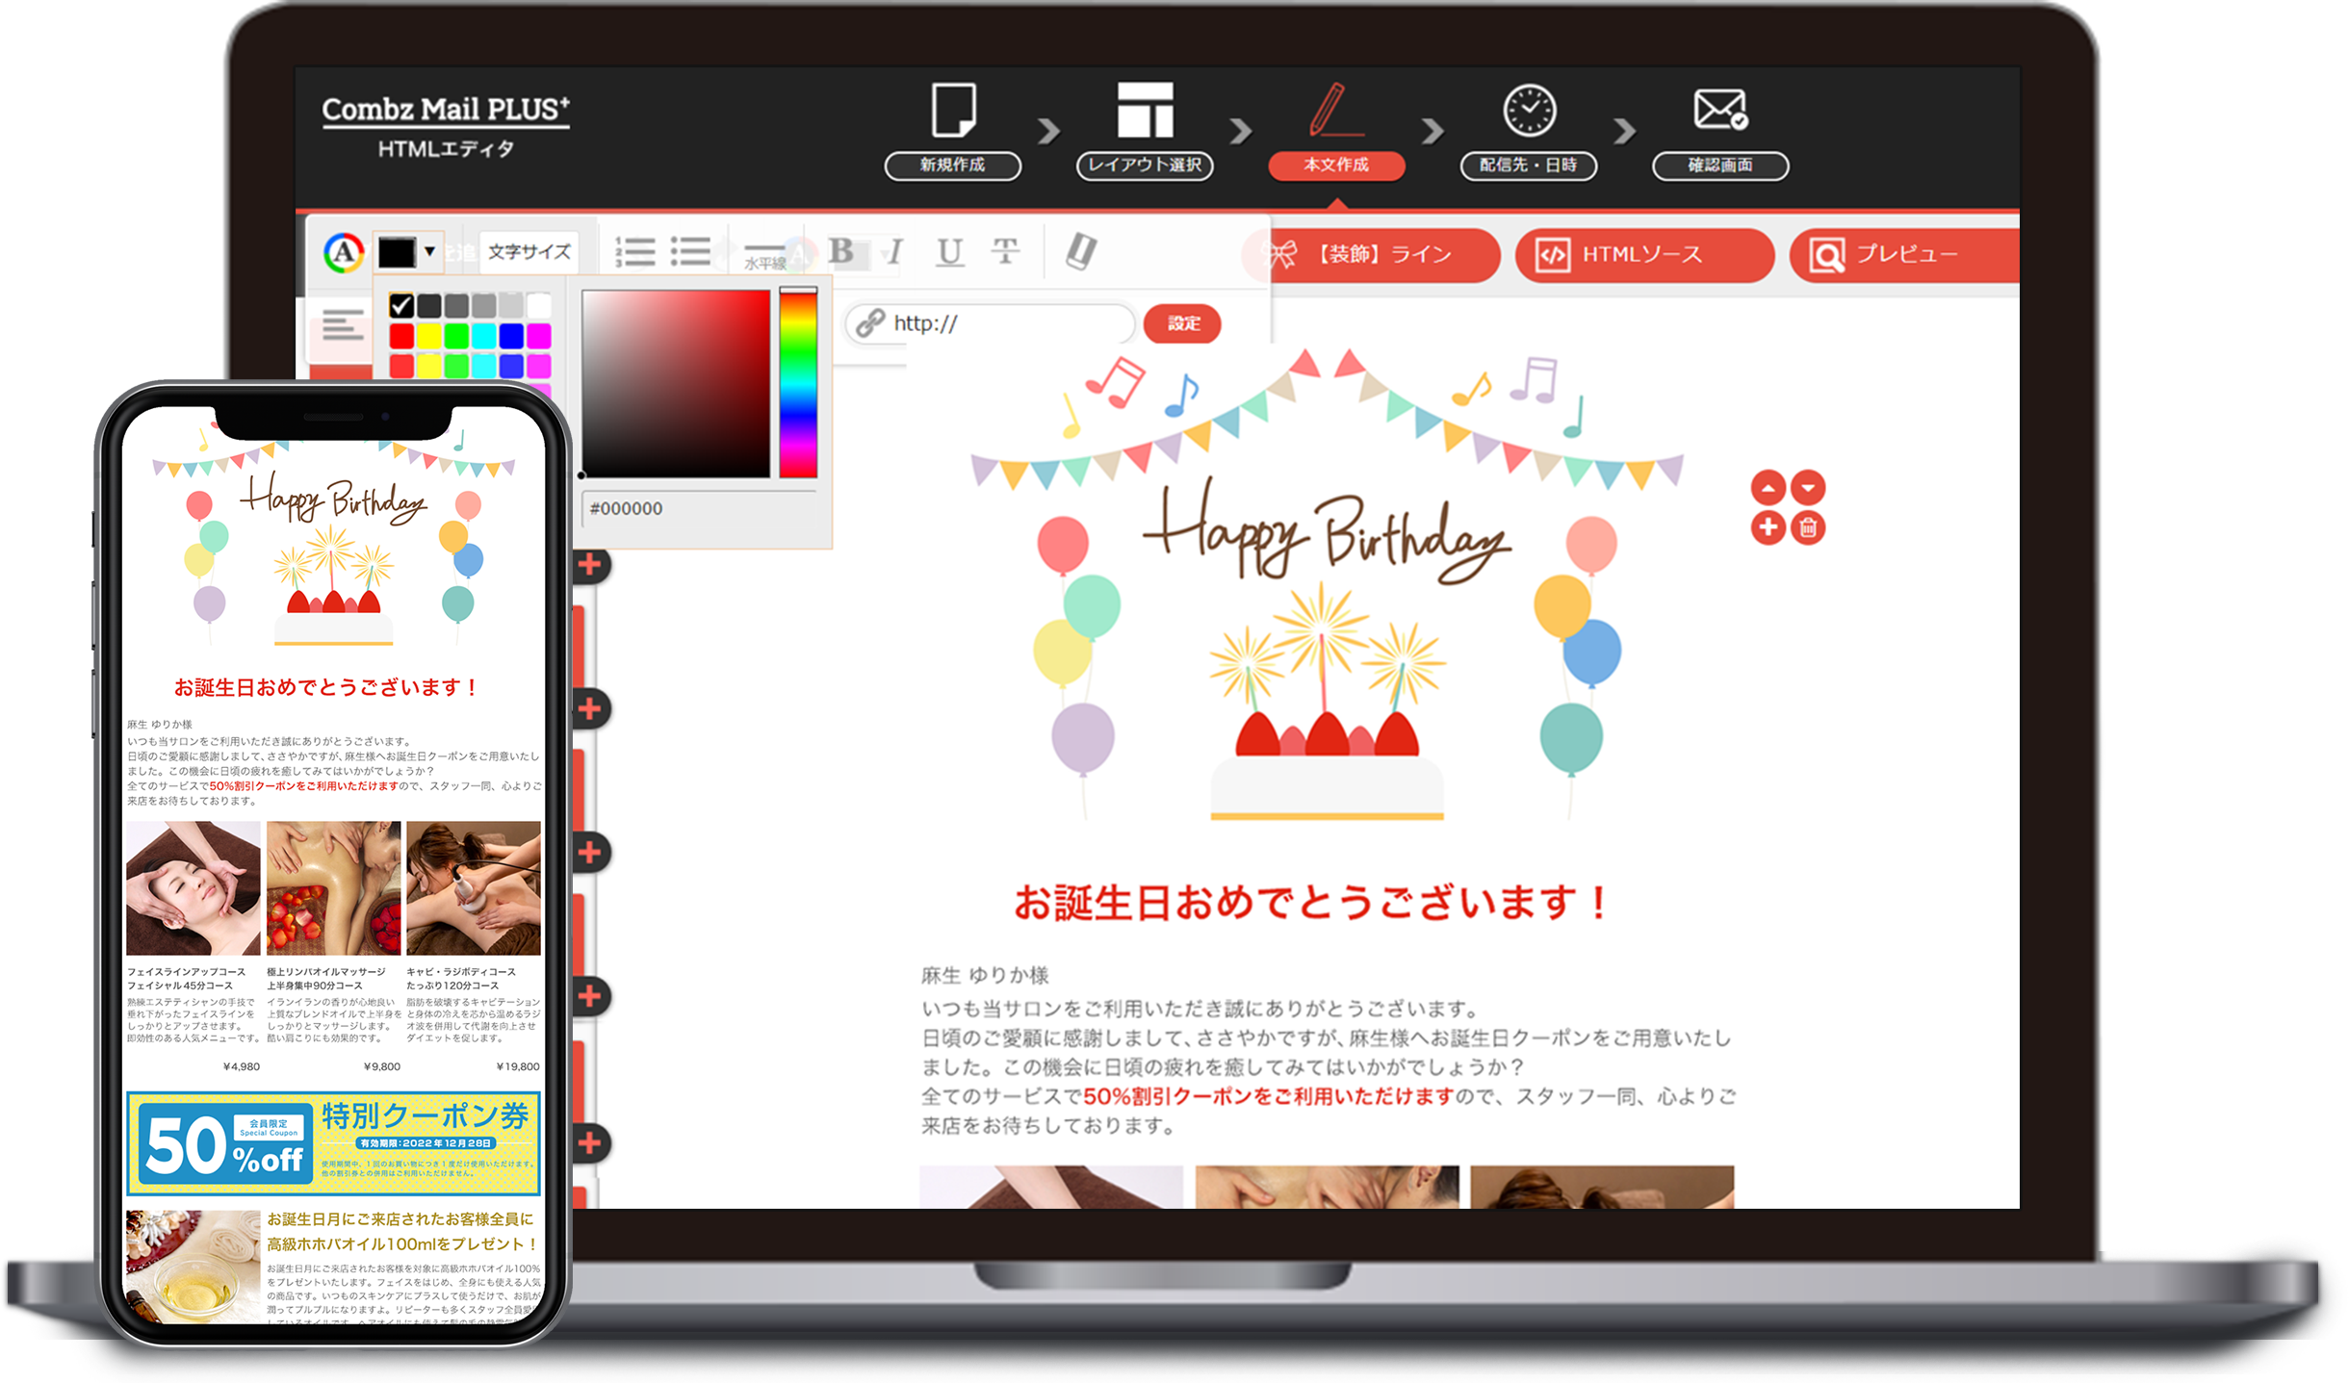Apply strikethrough with the T icon
This screenshot has width=2349, height=1383.
[1006, 253]
